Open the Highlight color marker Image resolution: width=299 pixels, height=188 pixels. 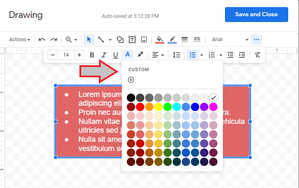click(x=140, y=54)
